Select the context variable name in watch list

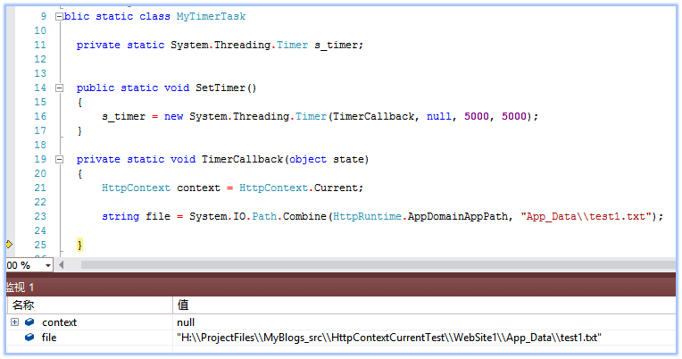coord(59,322)
